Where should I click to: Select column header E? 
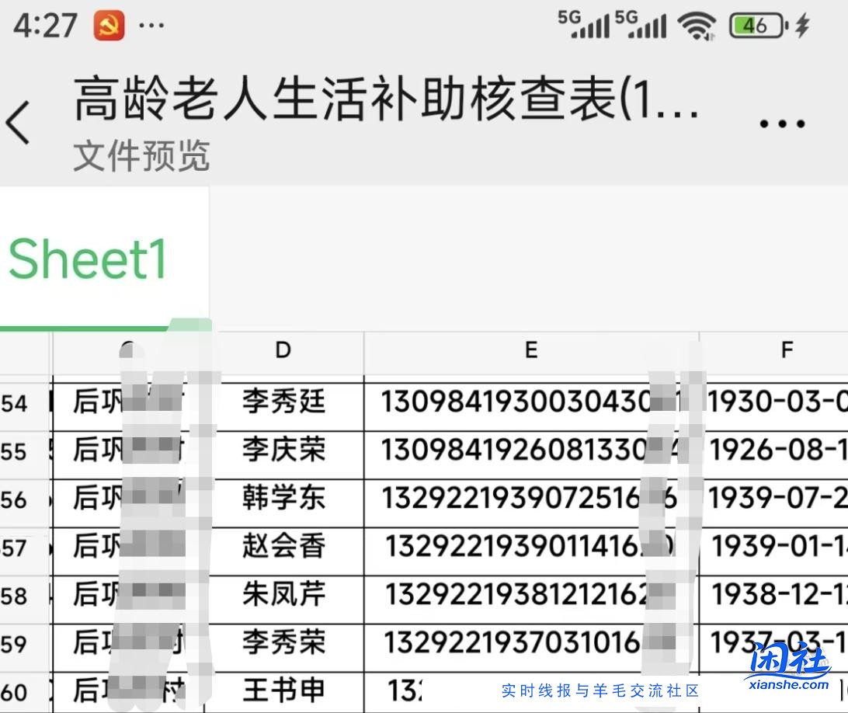pos(531,350)
